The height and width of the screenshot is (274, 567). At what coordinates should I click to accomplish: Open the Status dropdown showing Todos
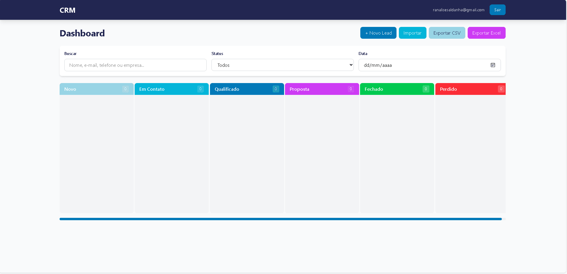click(282, 65)
